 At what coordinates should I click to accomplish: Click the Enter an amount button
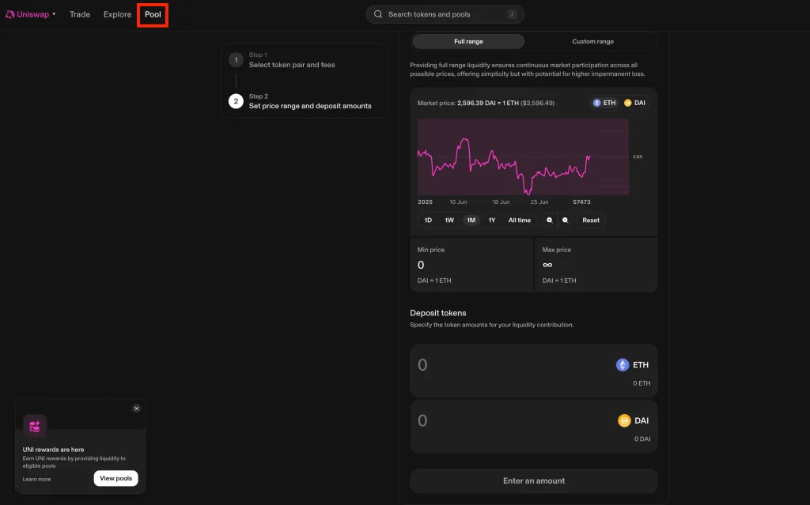click(x=534, y=481)
